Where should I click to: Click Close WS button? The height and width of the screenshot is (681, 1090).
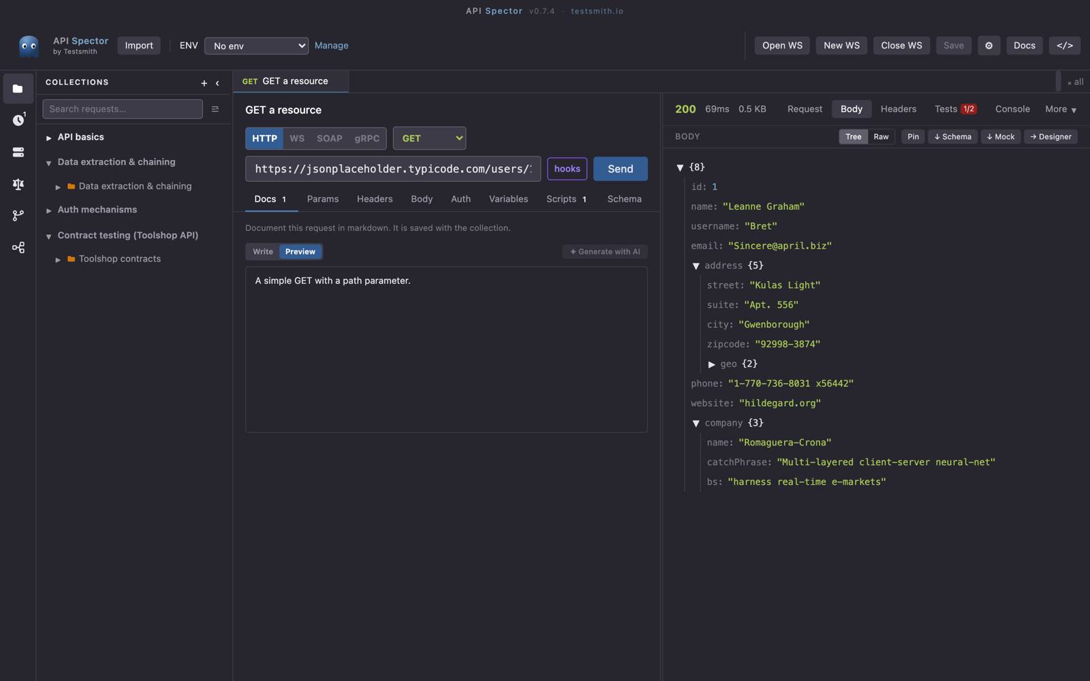click(901, 46)
